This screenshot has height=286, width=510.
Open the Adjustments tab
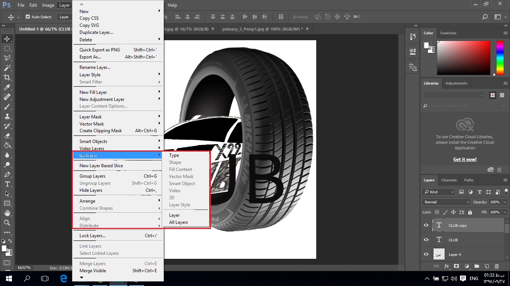click(456, 83)
